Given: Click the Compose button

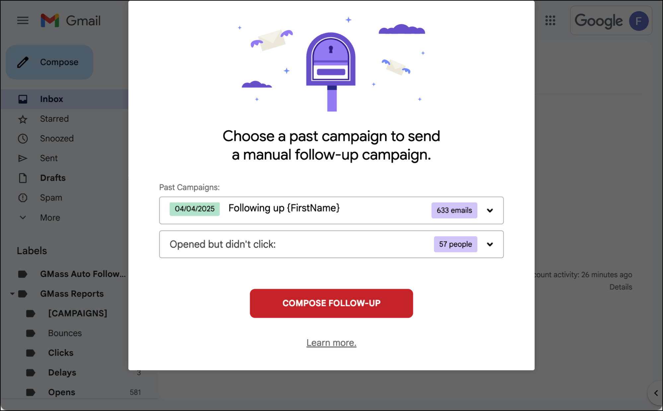Looking at the screenshot, I should pyautogui.click(x=49, y=62).
